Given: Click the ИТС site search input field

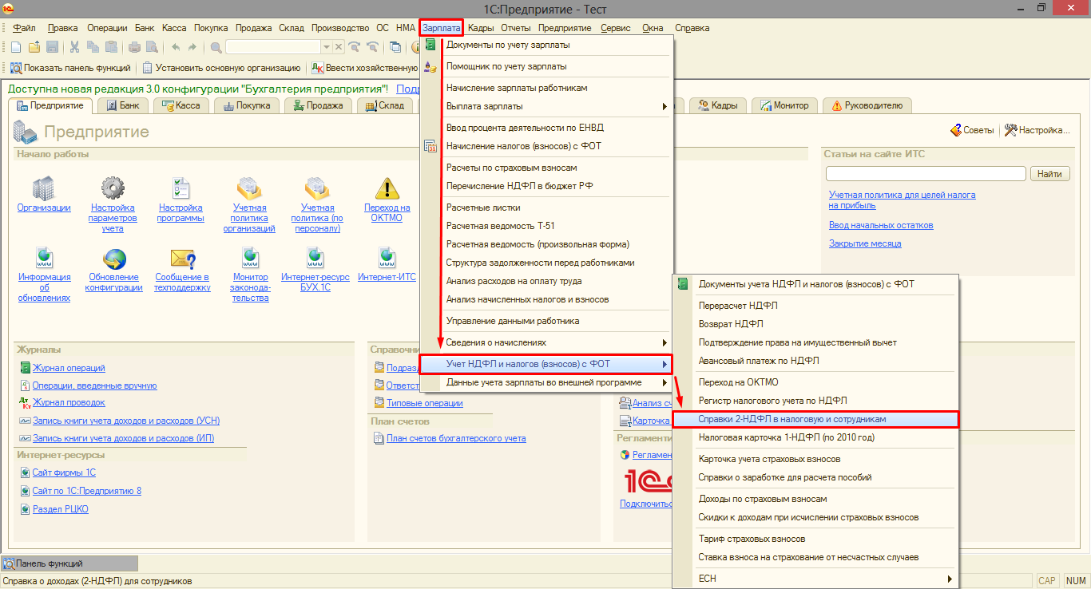Looking at the screenshot, I should 926,174.
